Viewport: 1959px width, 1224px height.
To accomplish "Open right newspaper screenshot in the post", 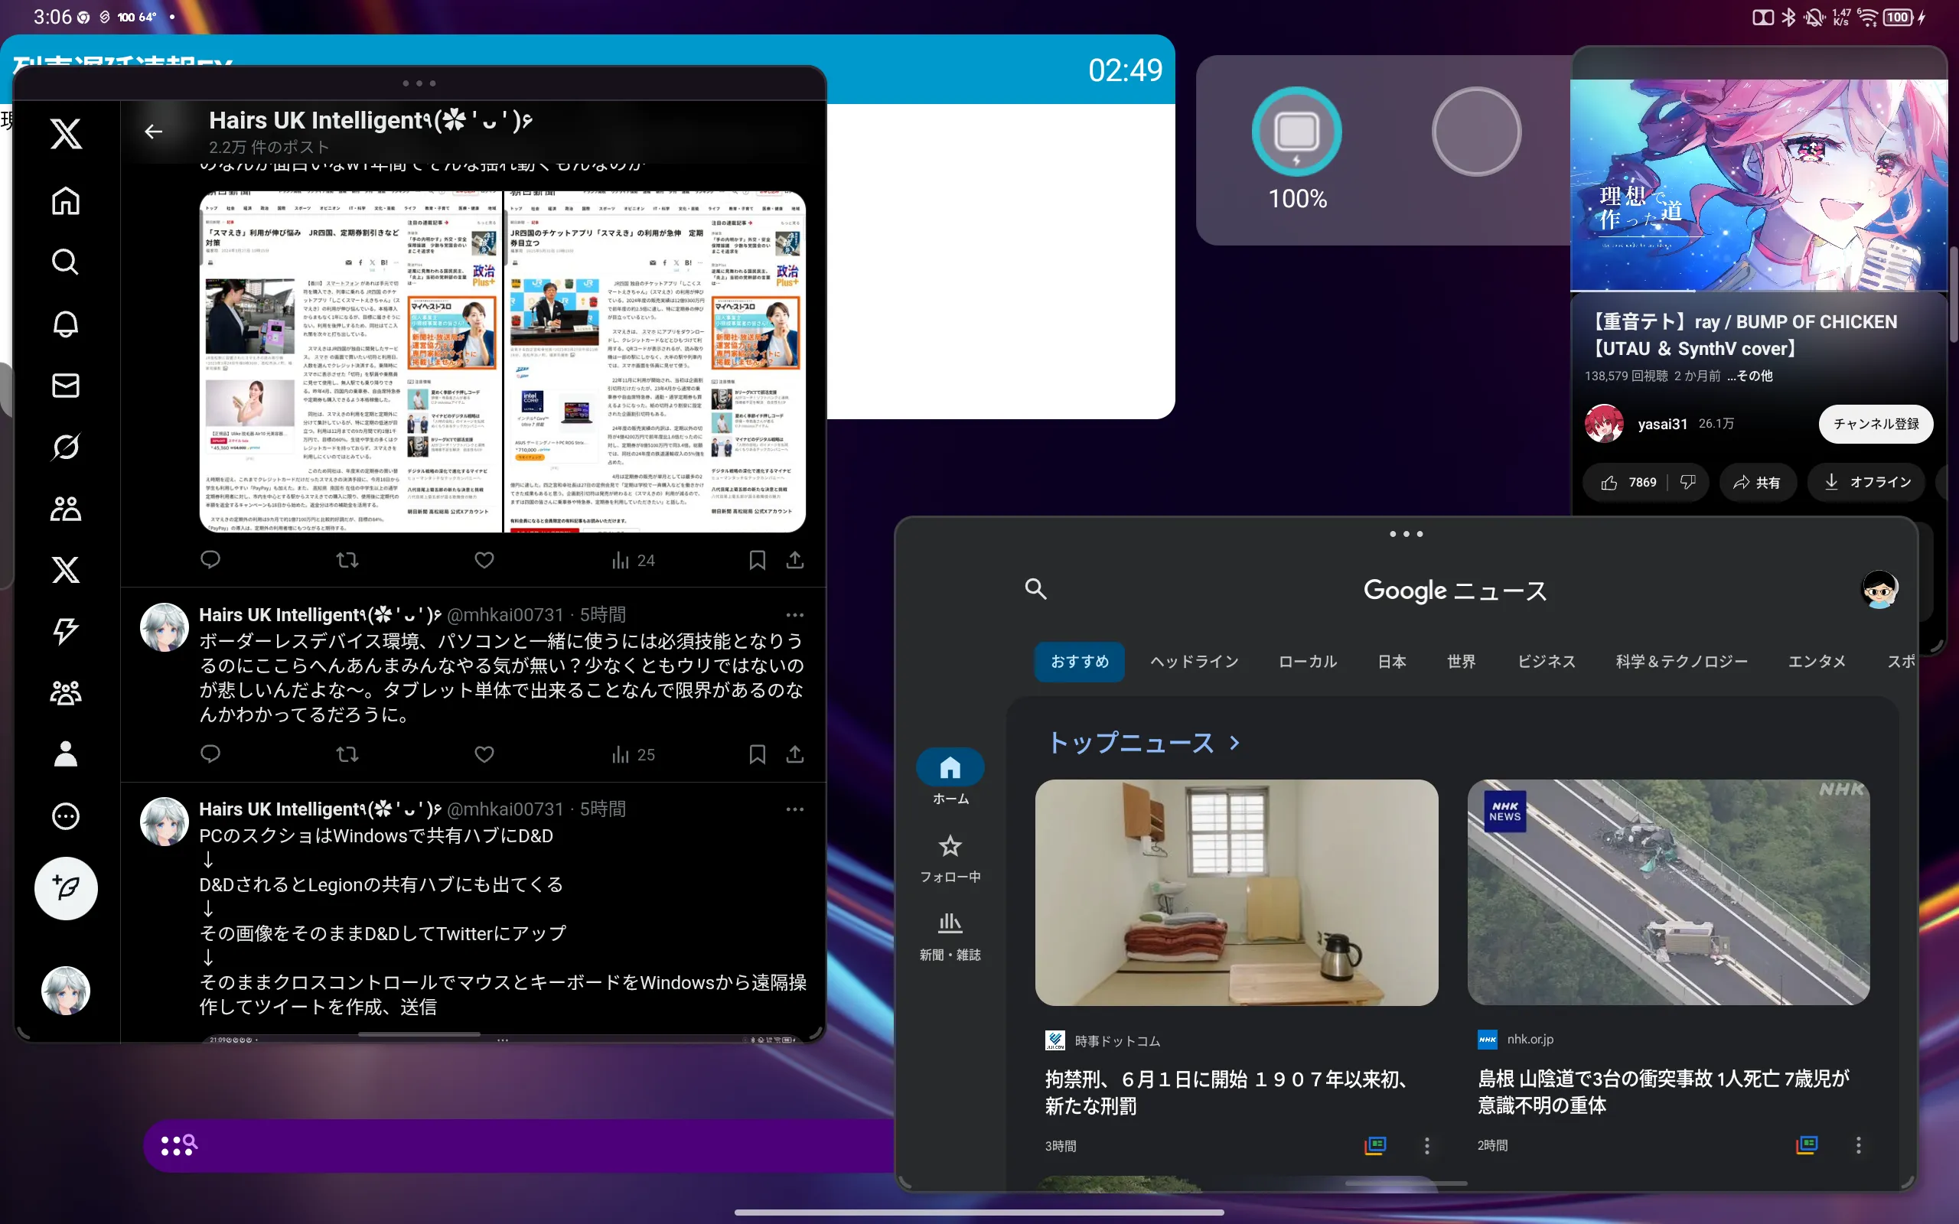I will (x=655, y=362).
